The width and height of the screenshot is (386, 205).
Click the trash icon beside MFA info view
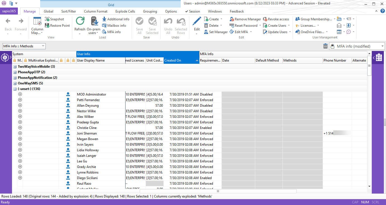325,46
